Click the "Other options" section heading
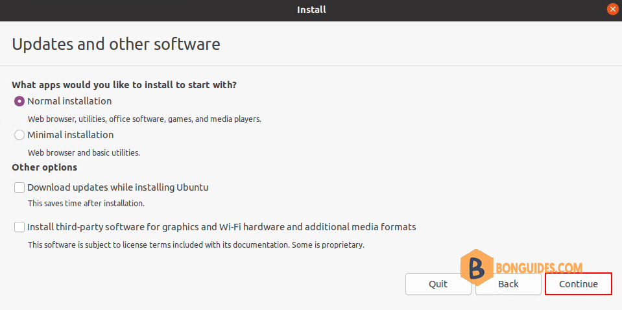The height and width of the screenshot is (310, 622). point(44,167)
